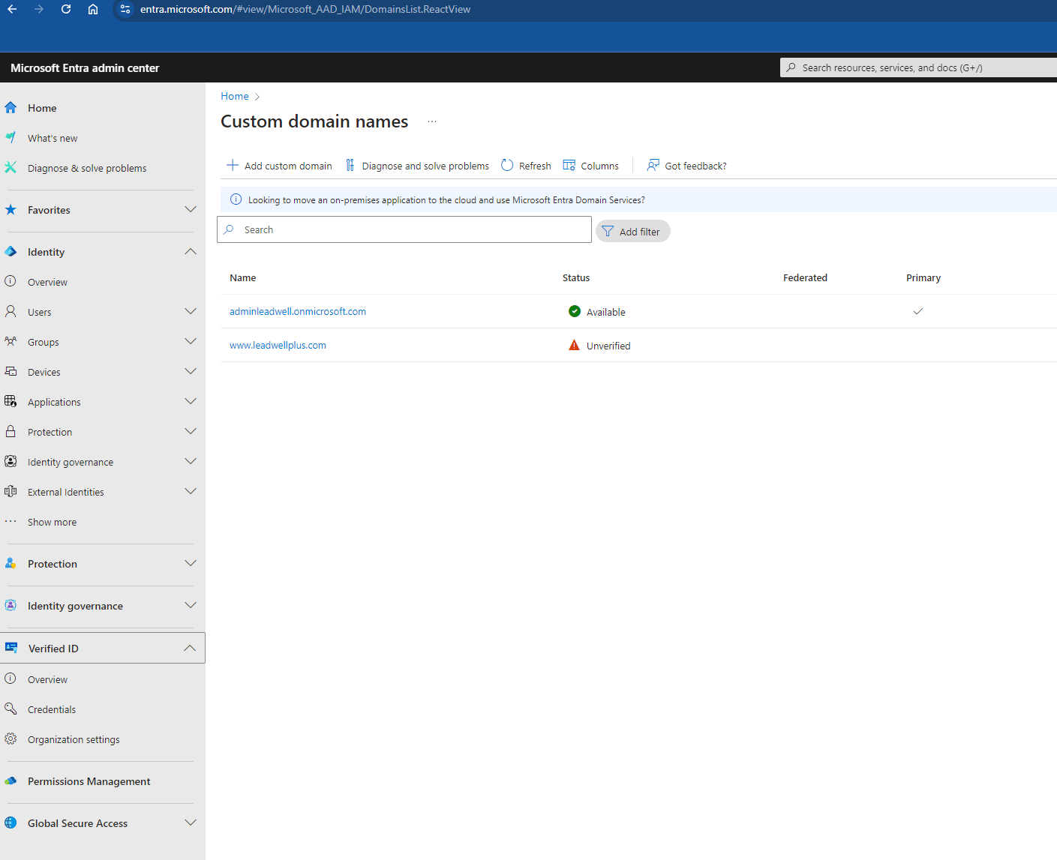This screenshot has width=1057, height=860.
Task: Click Add filter button
Action: 632,231
